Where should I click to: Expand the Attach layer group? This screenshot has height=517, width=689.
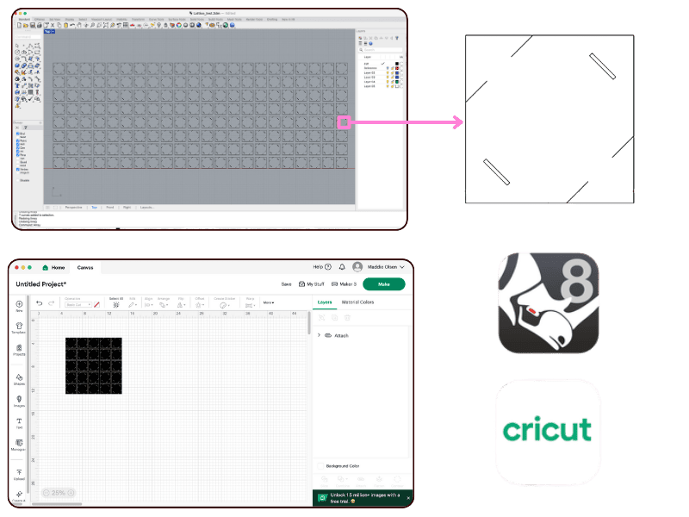click(x=319, y=335)
